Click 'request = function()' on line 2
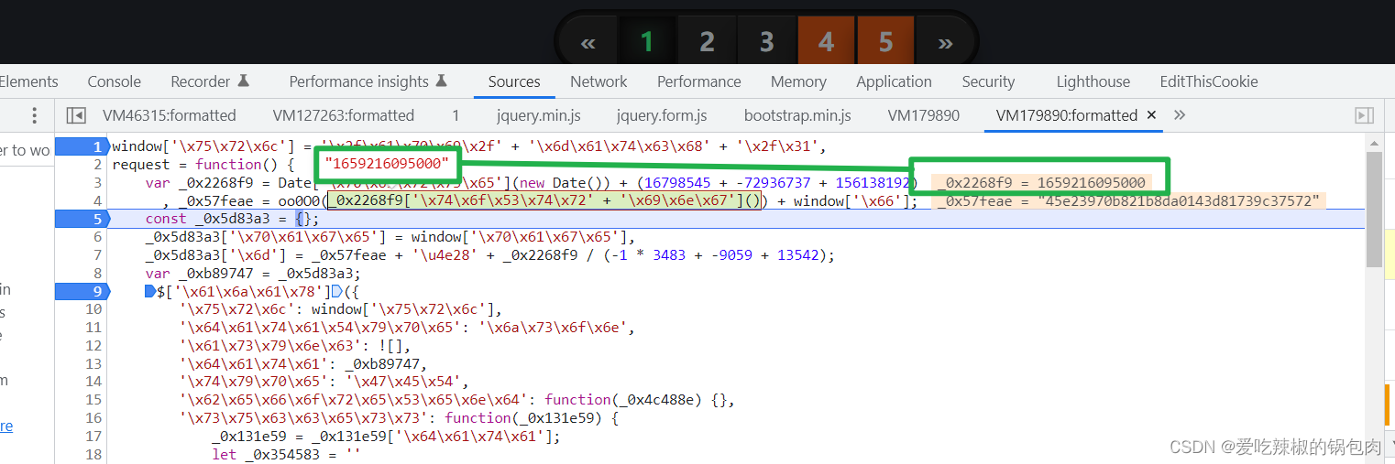1395x464 pixels. (197, 165)
